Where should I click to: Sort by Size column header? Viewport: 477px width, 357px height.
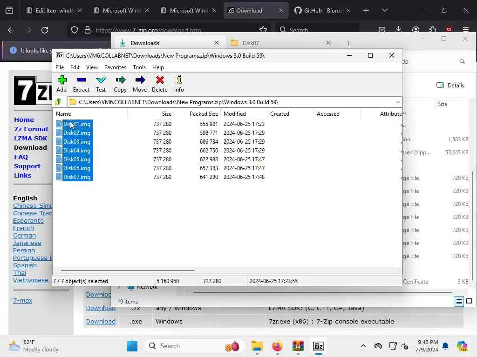(150, 114)
